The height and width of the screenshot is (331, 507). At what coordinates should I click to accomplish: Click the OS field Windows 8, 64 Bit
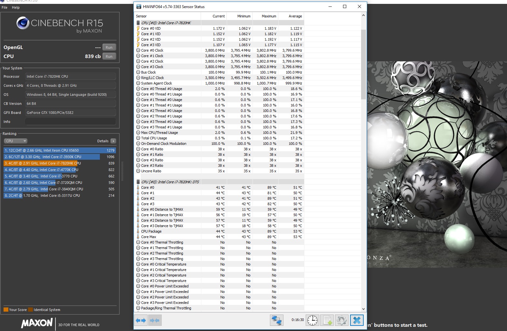tap(71, 95)
